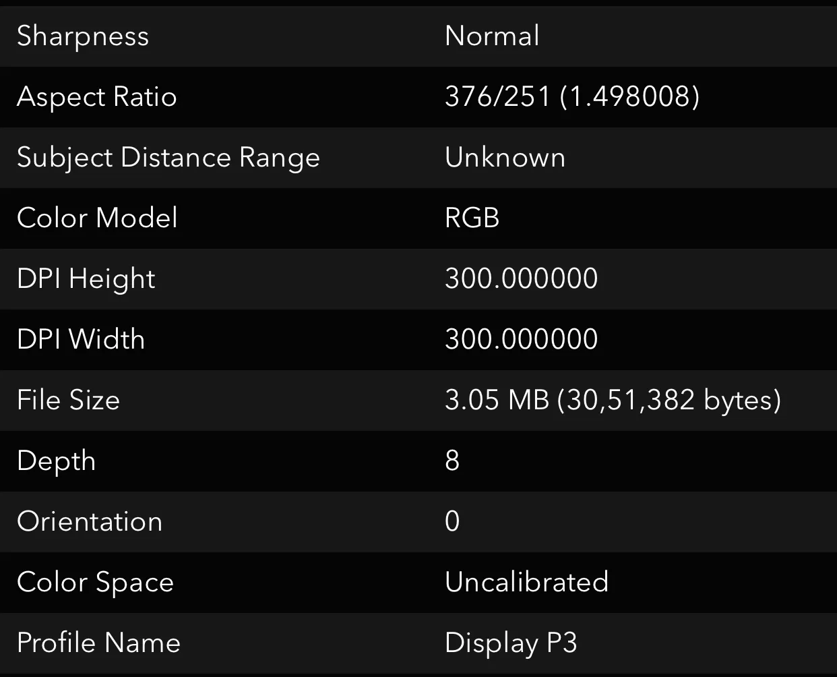
Task: Click the DPI Height 300.000000 value
Action: pyautogui.click(x=520, y=278)
